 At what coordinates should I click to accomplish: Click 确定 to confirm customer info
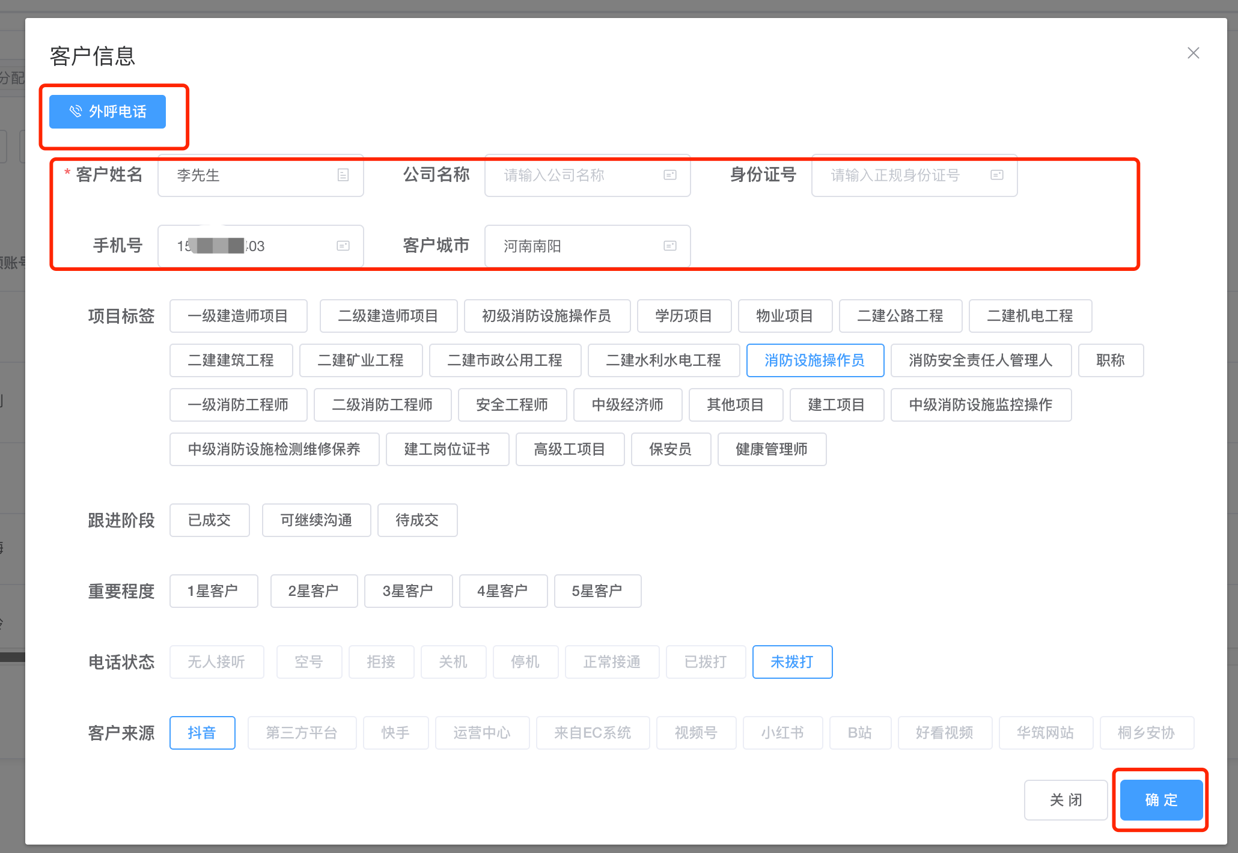1160,800
